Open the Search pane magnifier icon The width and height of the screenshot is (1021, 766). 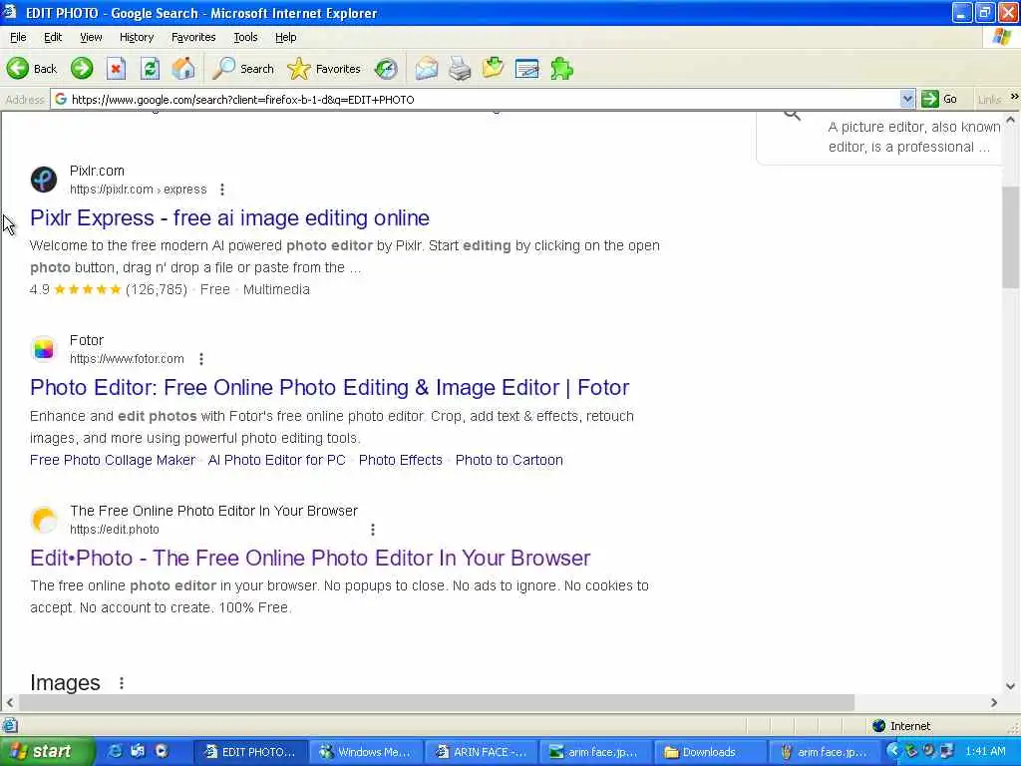[224, 69]
